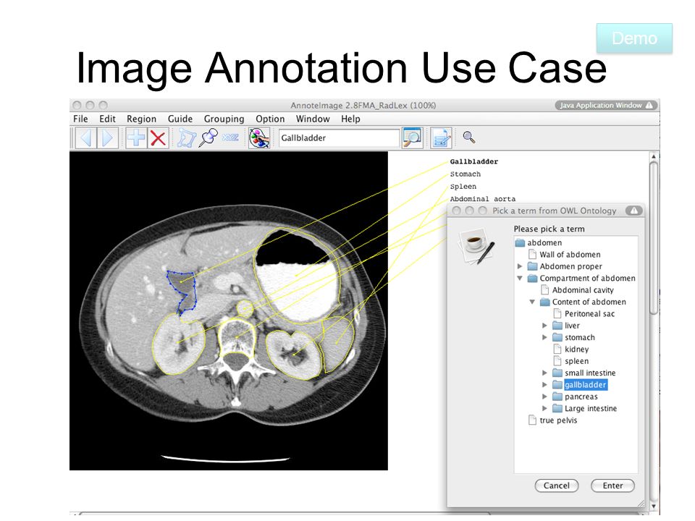
Task: Open the Guide menu
Action: point(180,119)
